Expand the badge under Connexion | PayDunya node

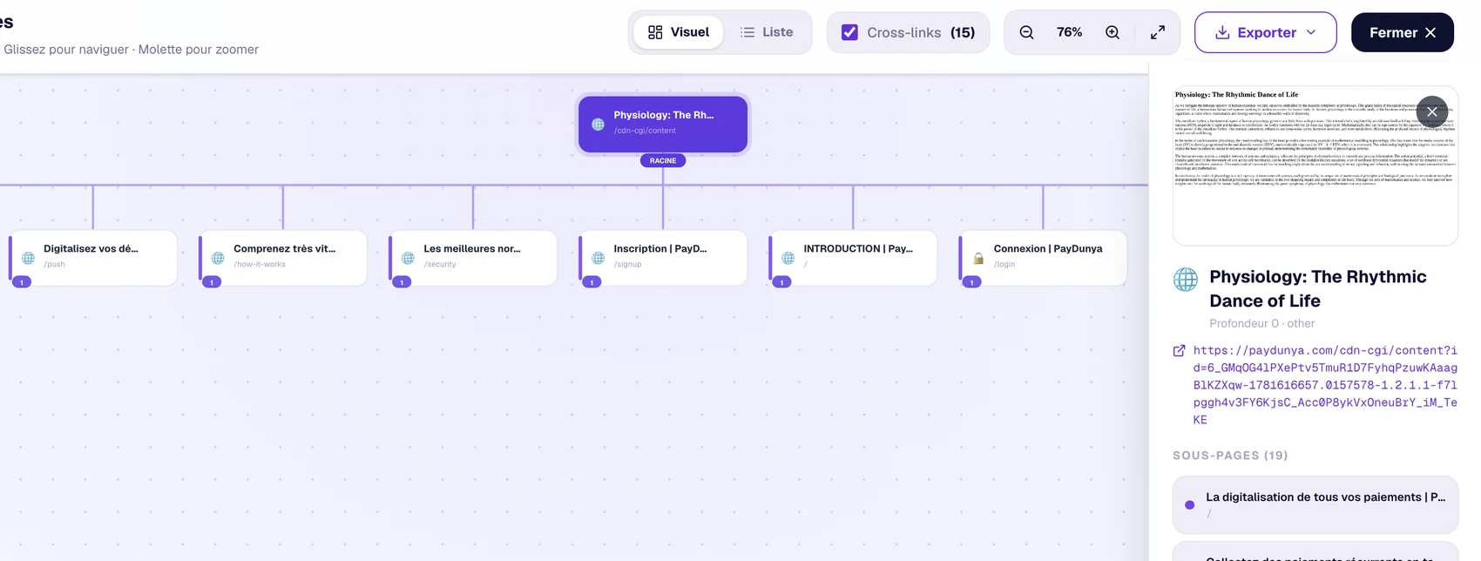click(x=971, y=282)
